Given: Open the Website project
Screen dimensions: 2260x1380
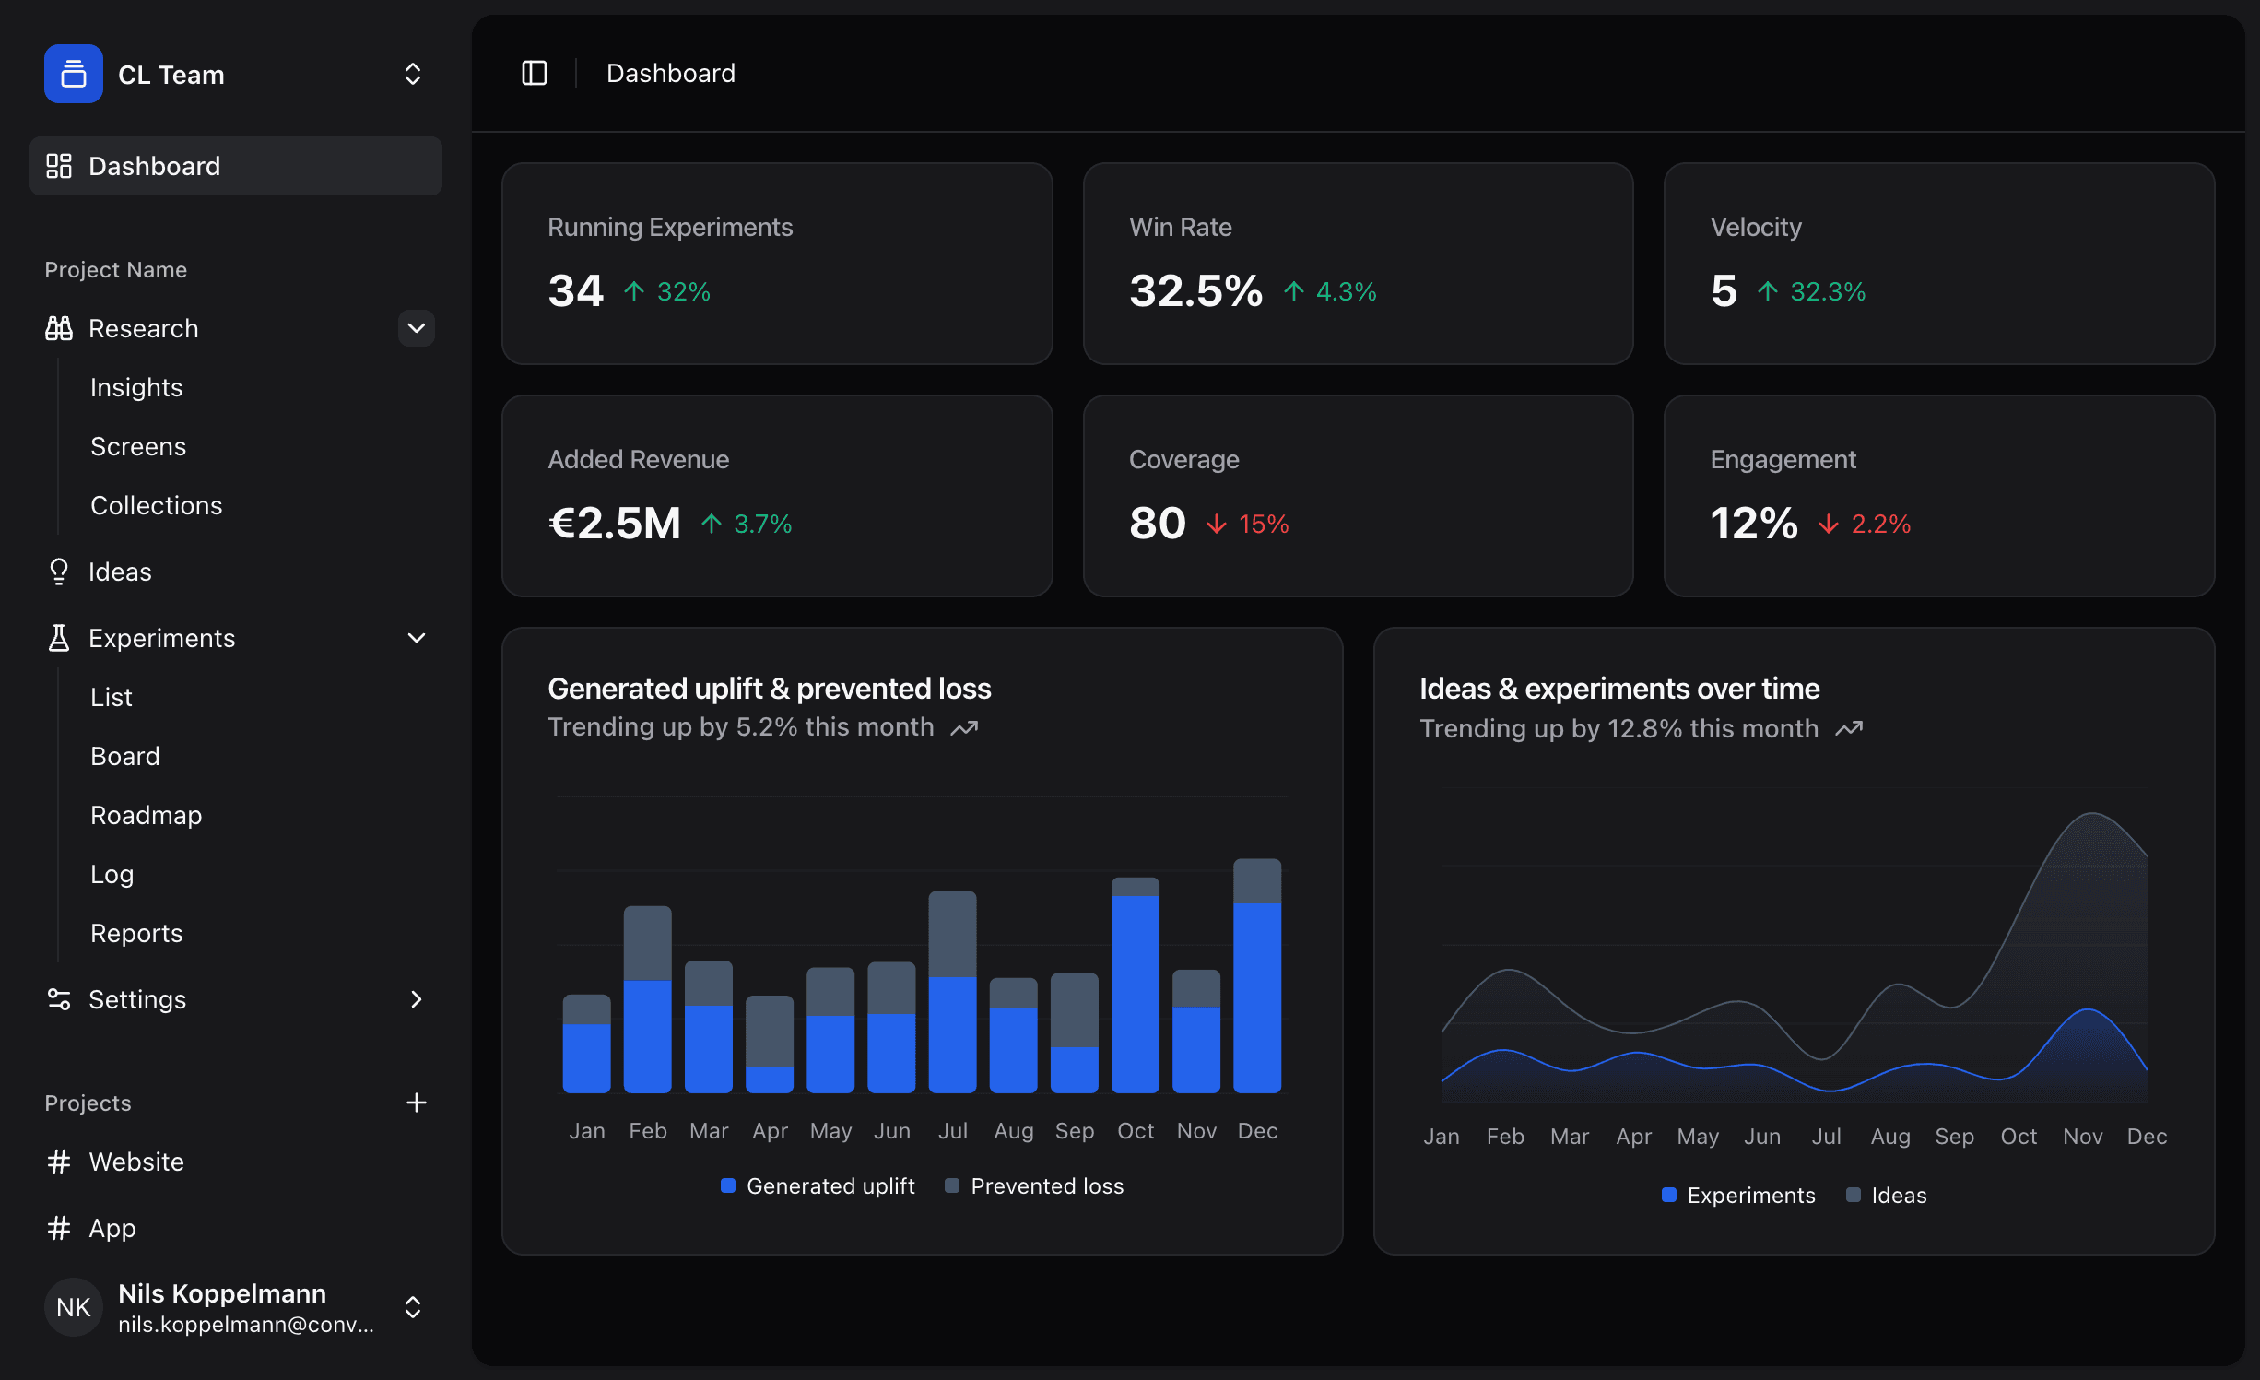Looking at the screenshot, I should tap(136, 1162).
